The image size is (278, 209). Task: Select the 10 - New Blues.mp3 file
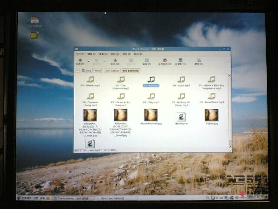pyautogui.click(x=212, y=97)
